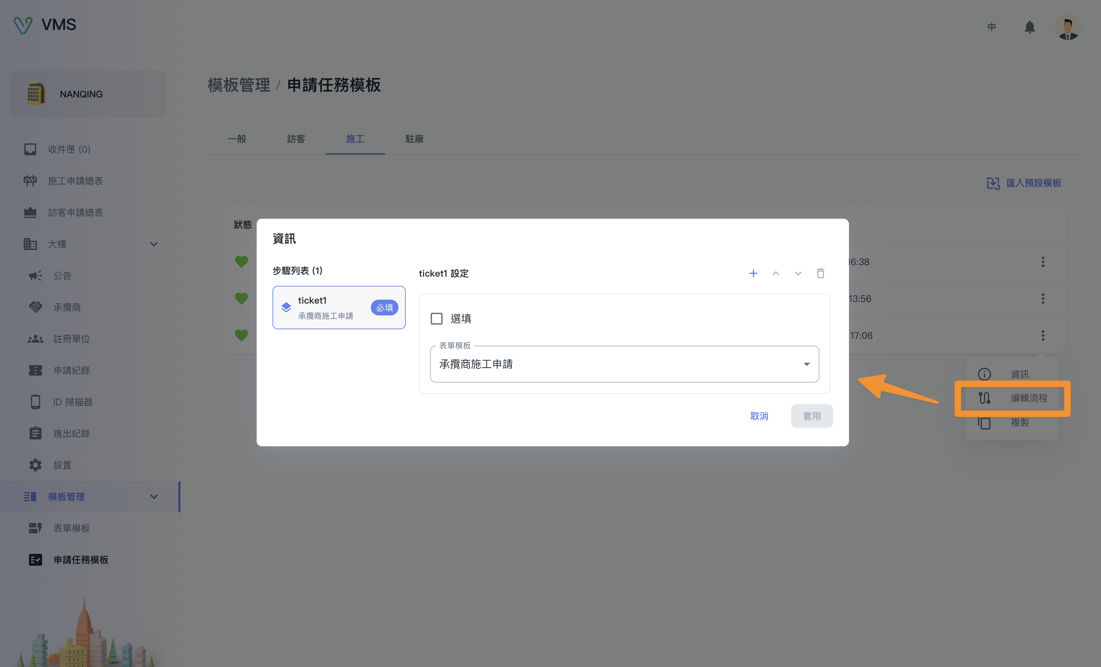Collapse the 大樓 menu chevron
The height and width of the screenshot is (667, 1101).
pos(154,244)
